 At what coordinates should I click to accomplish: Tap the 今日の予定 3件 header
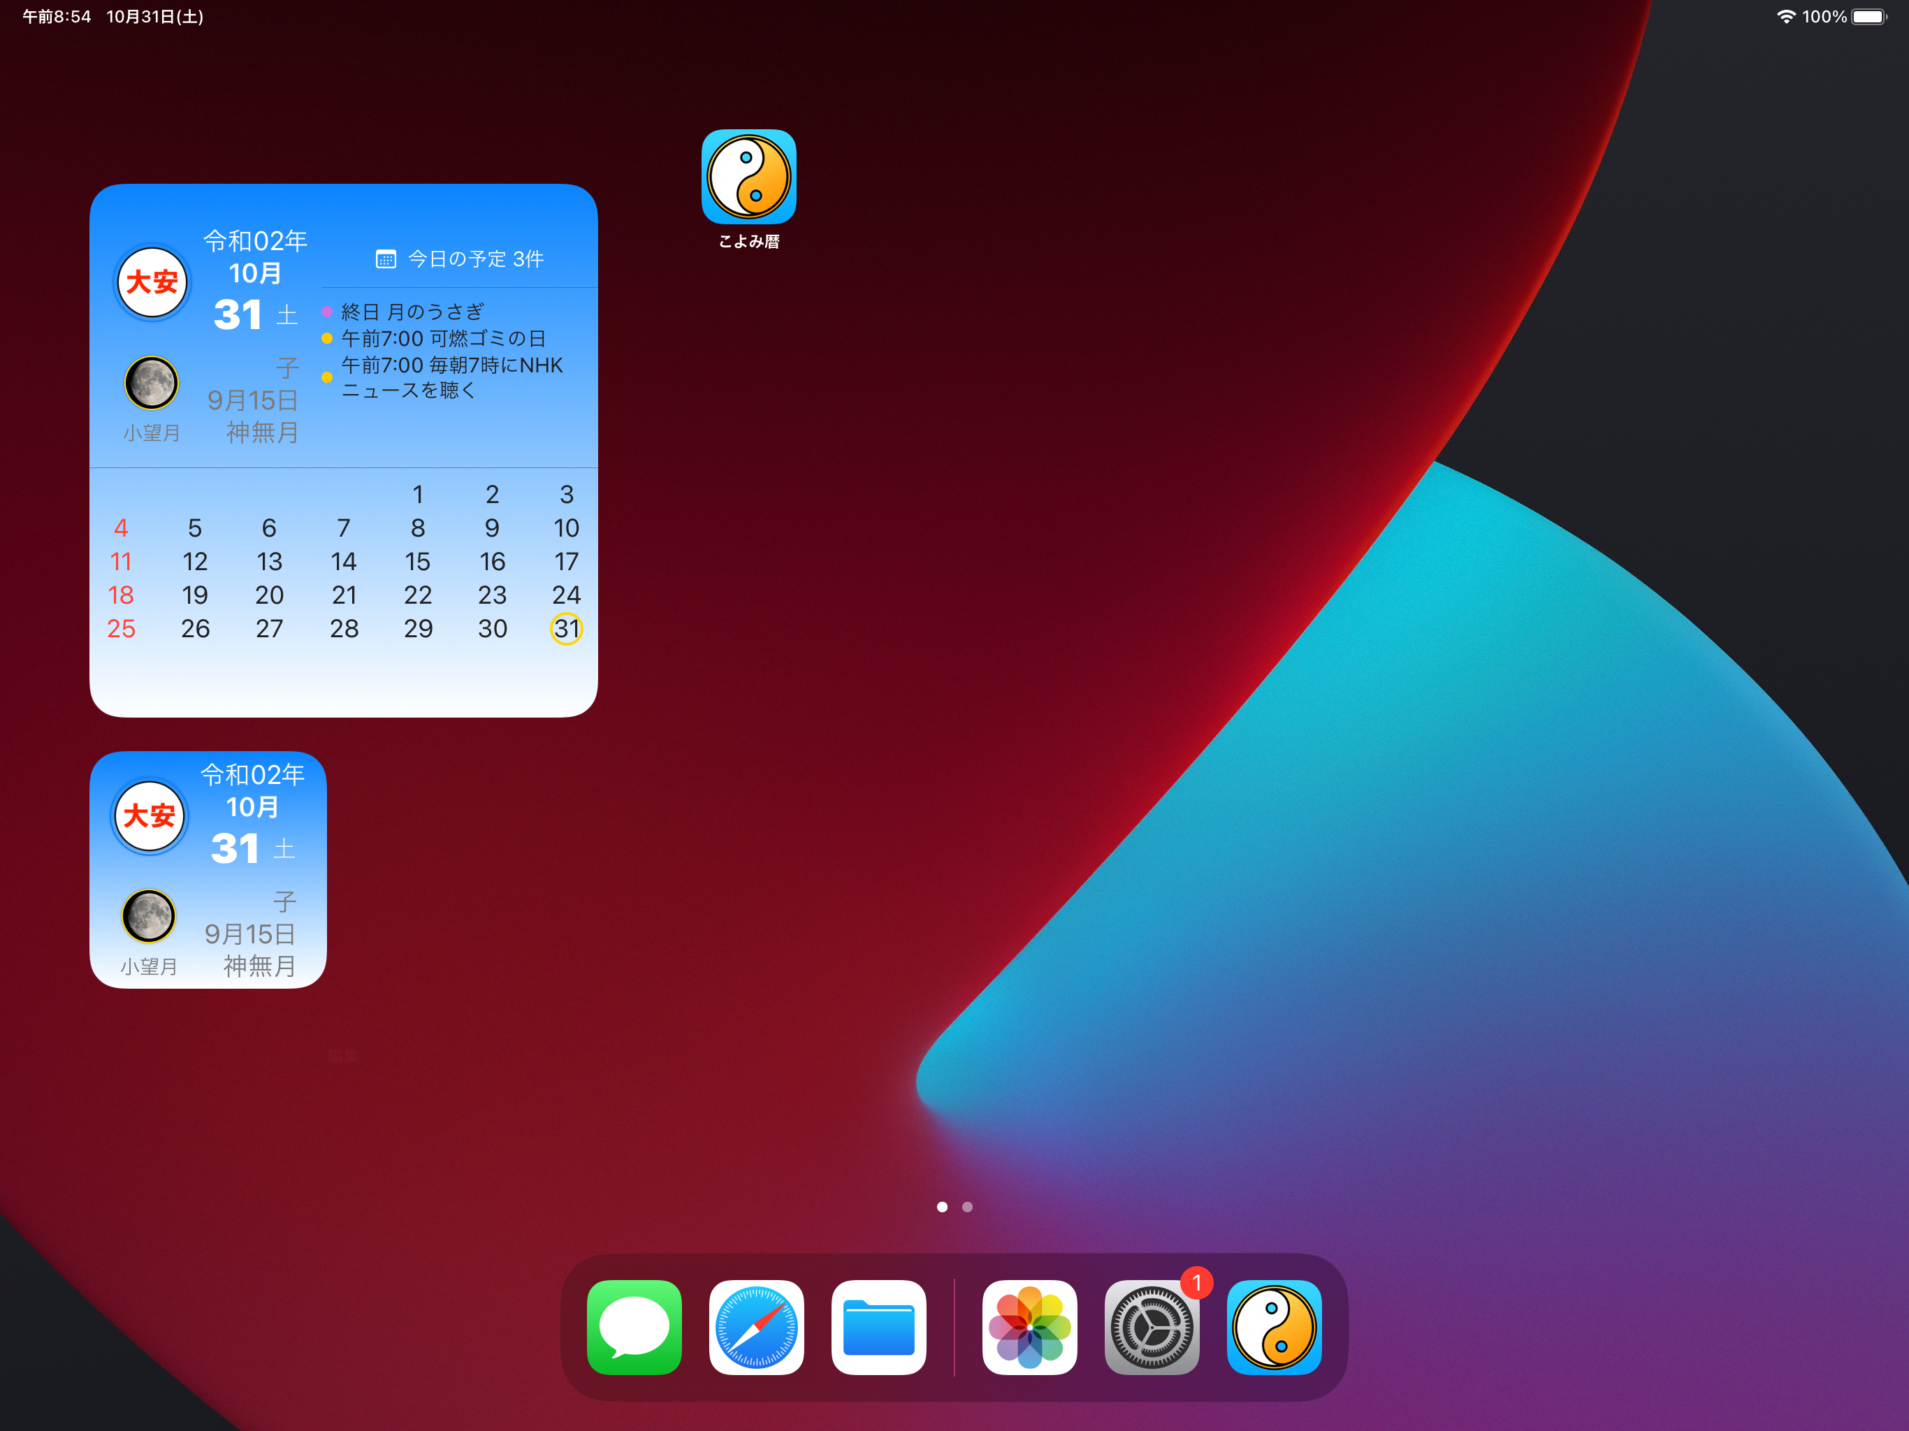tap(460, 259)
